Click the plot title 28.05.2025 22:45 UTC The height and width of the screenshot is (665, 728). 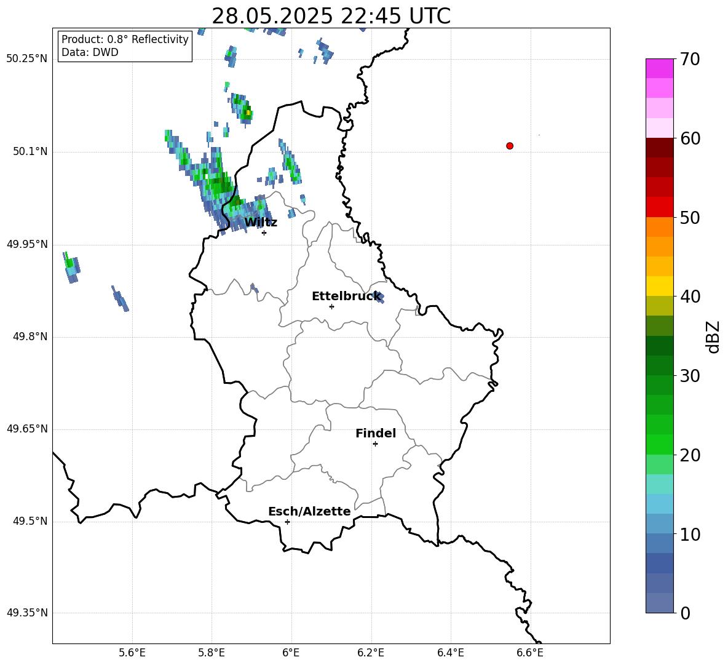click(x=331, y=16)
